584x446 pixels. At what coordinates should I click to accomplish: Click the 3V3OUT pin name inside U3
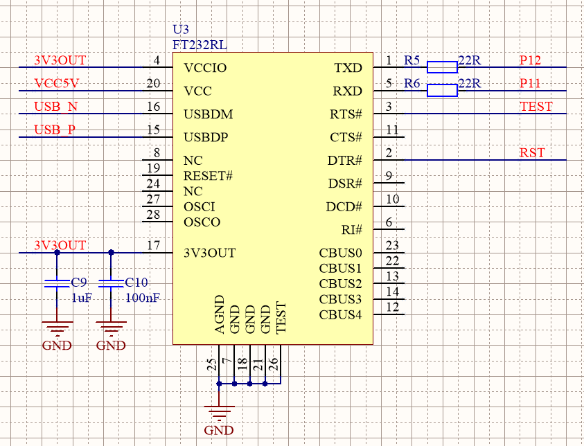pyautogui.click(x=210, y=253)
